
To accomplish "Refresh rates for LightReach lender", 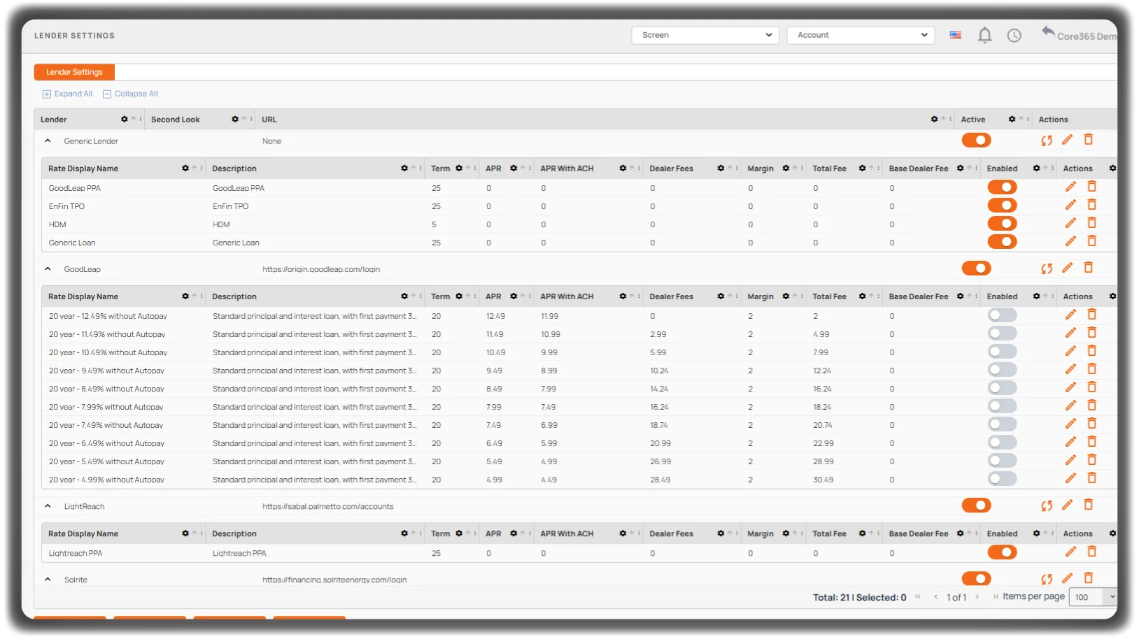I will 1047,505.
